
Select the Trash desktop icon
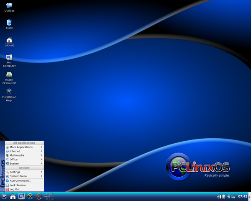coord(9,24)
